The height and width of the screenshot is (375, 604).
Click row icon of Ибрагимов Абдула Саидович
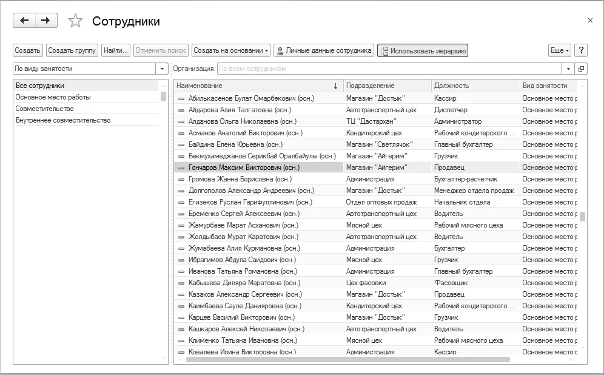[181, 260]
